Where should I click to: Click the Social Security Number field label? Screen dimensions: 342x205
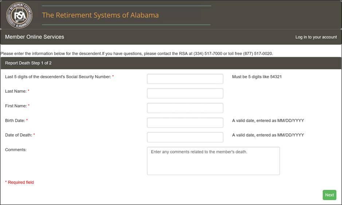coord(58,77)
